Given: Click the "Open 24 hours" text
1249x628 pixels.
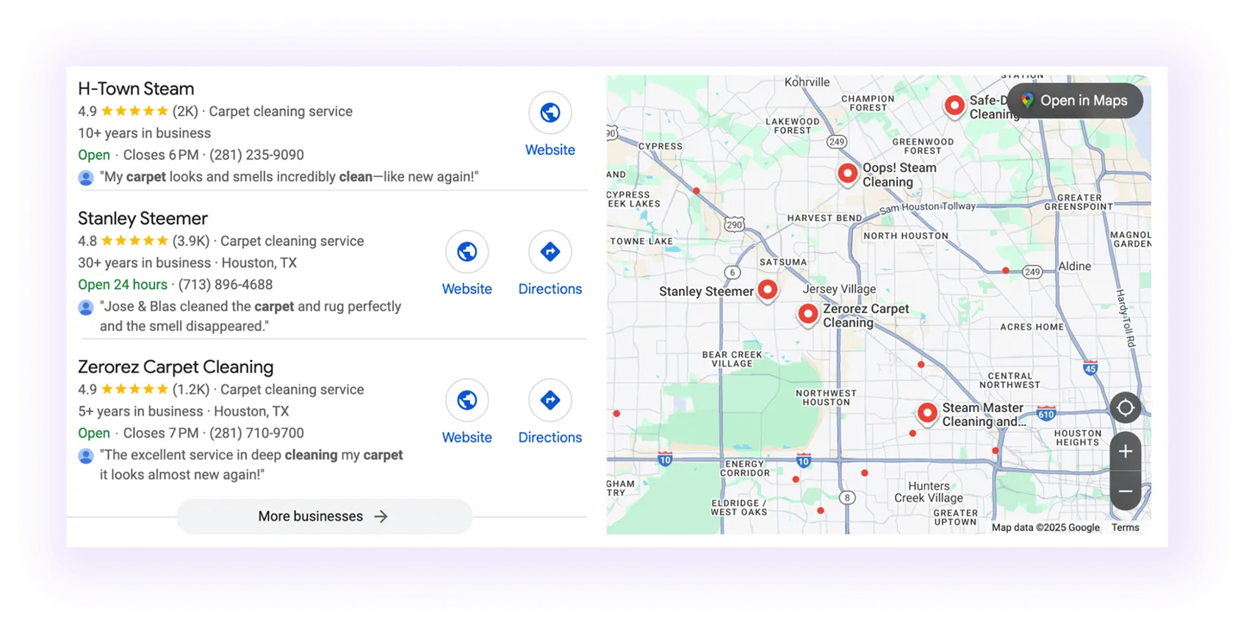Looking at the screenshot, I should click(x=123, y=285).
